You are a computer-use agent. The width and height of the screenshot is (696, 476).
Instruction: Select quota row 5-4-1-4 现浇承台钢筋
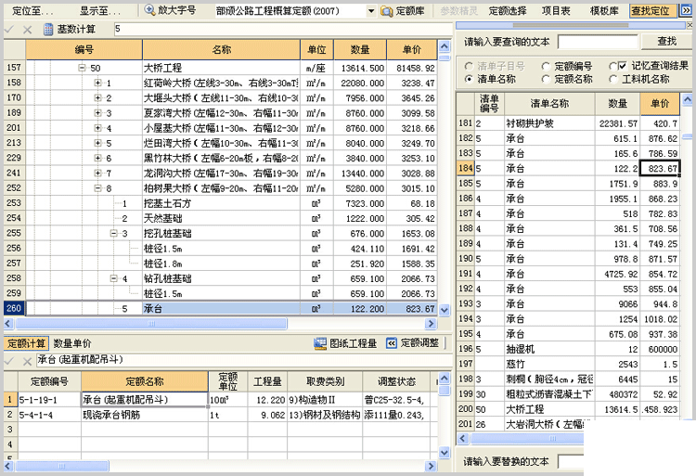pos(221,415)
